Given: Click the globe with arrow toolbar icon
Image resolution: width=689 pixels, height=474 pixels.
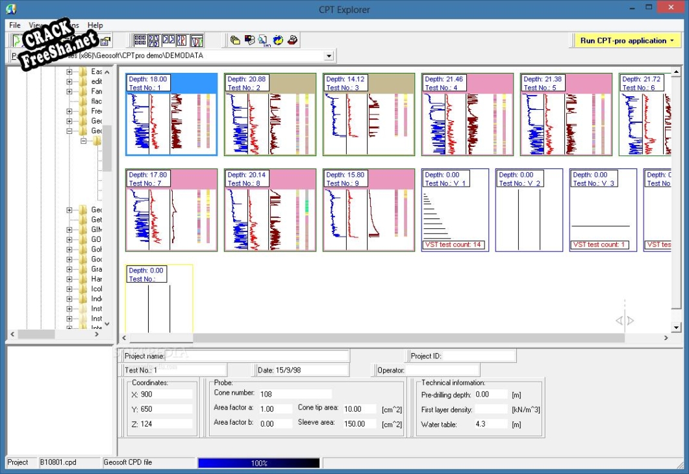Looking at the screenshot, I should [278, 40].
